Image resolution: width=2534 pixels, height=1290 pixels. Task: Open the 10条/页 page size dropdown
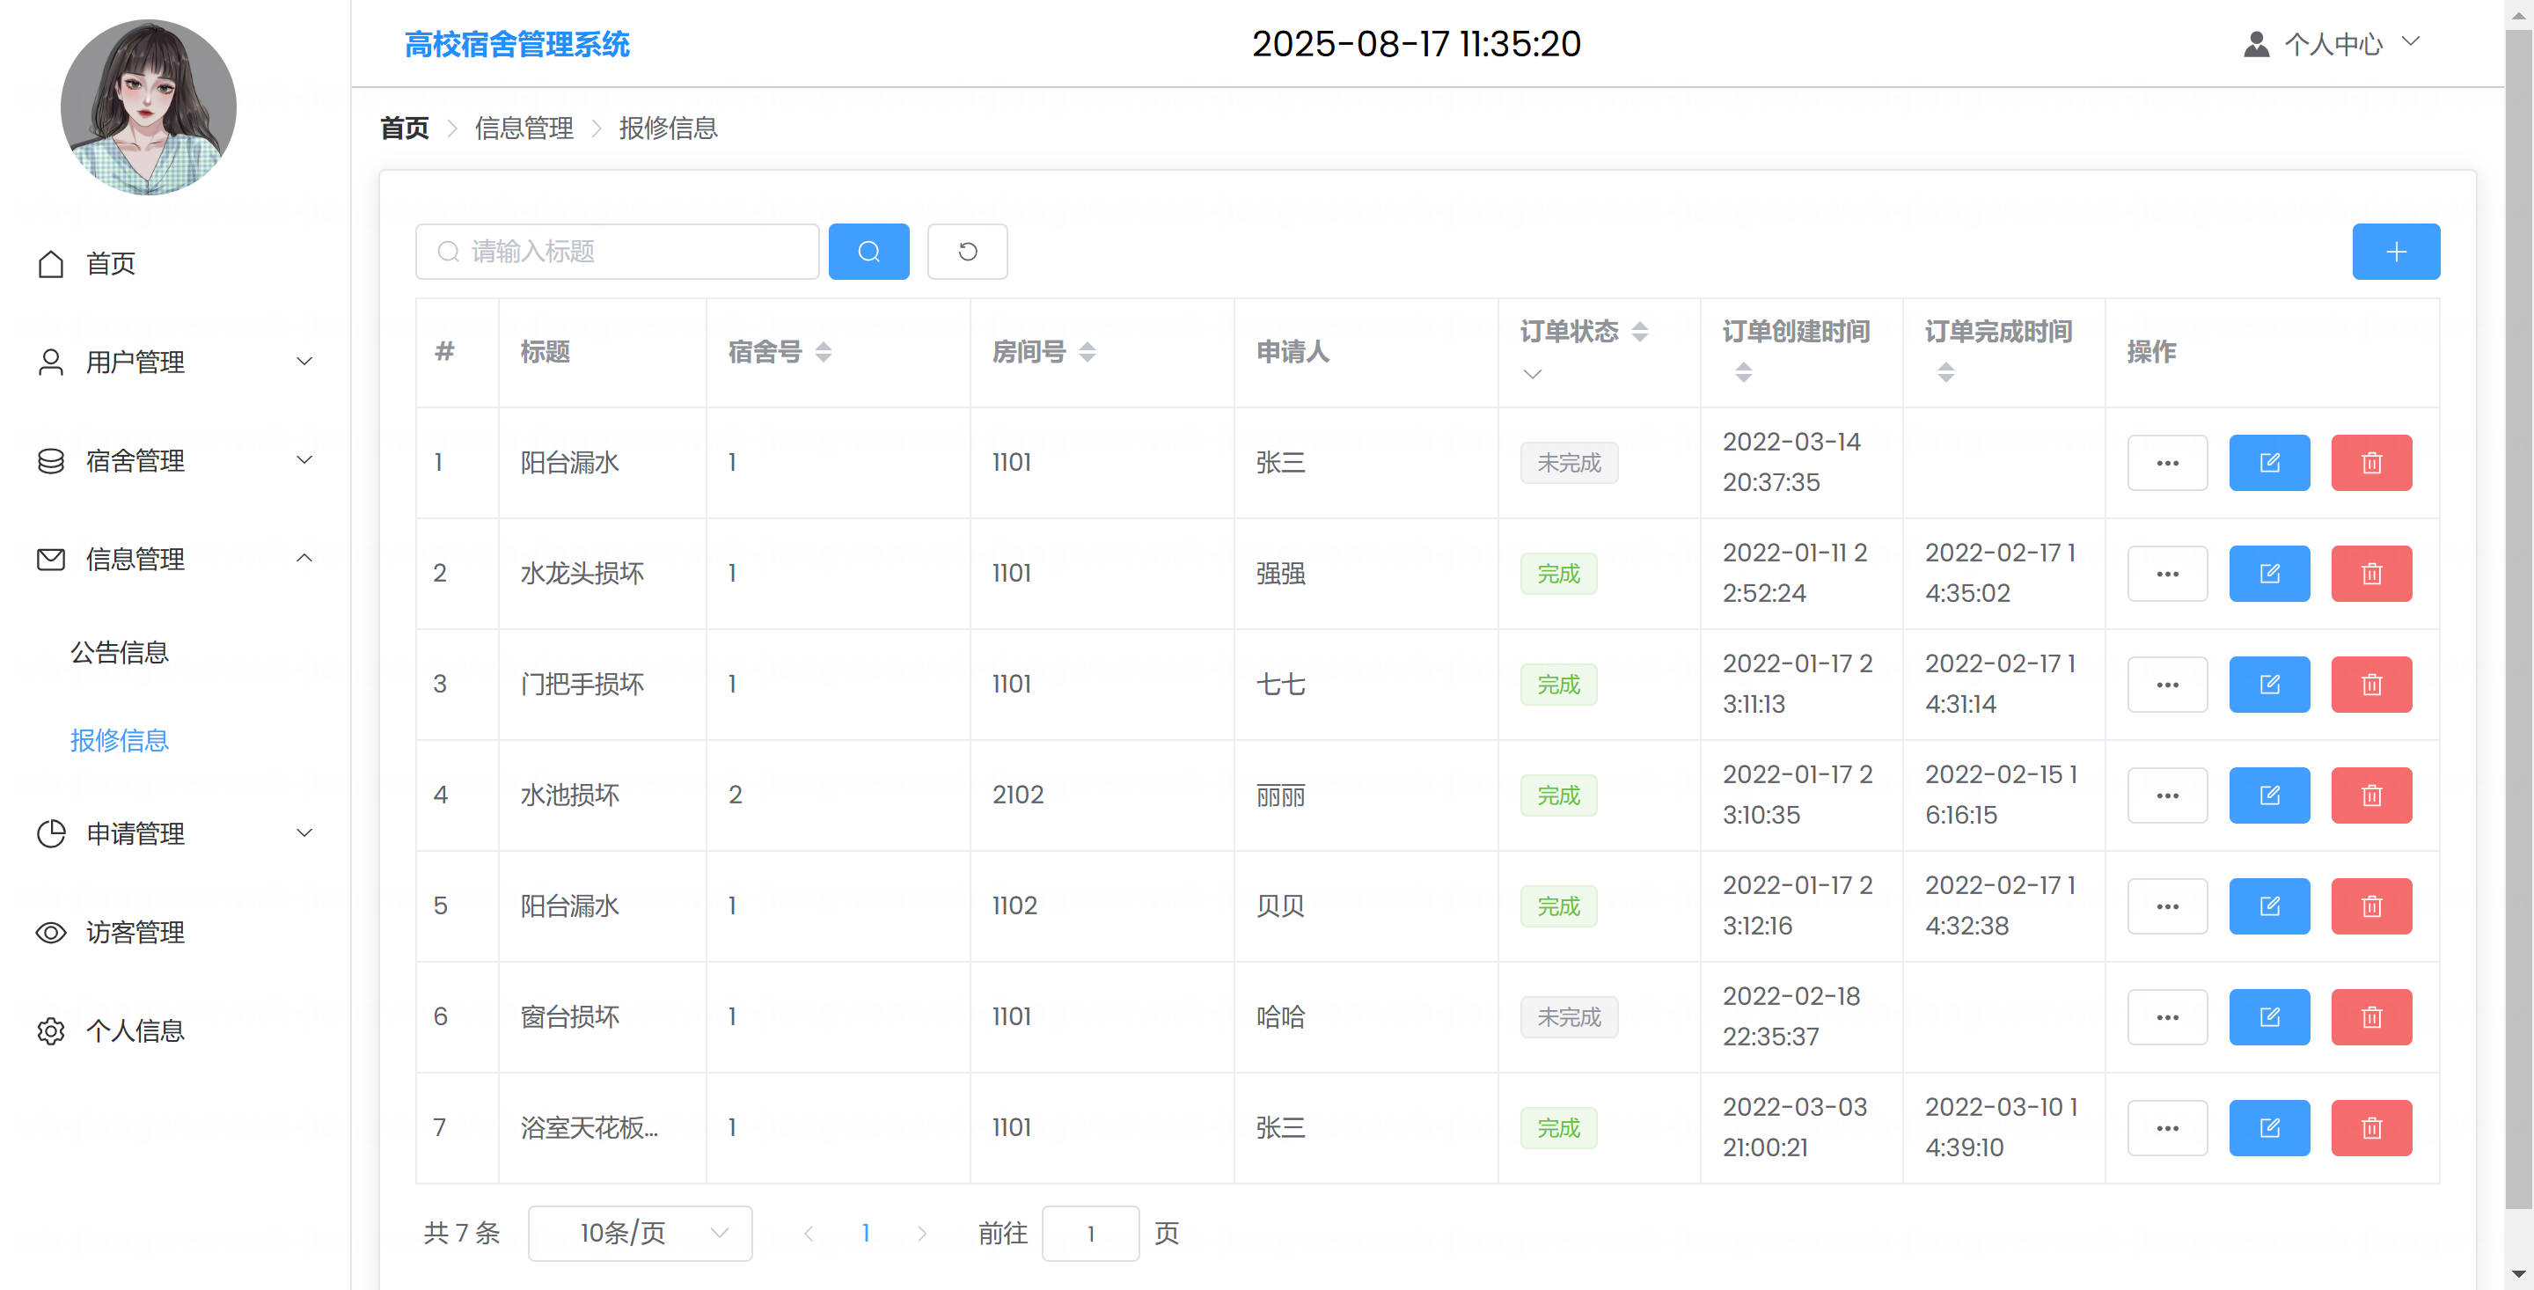(x=641, y=1233)
